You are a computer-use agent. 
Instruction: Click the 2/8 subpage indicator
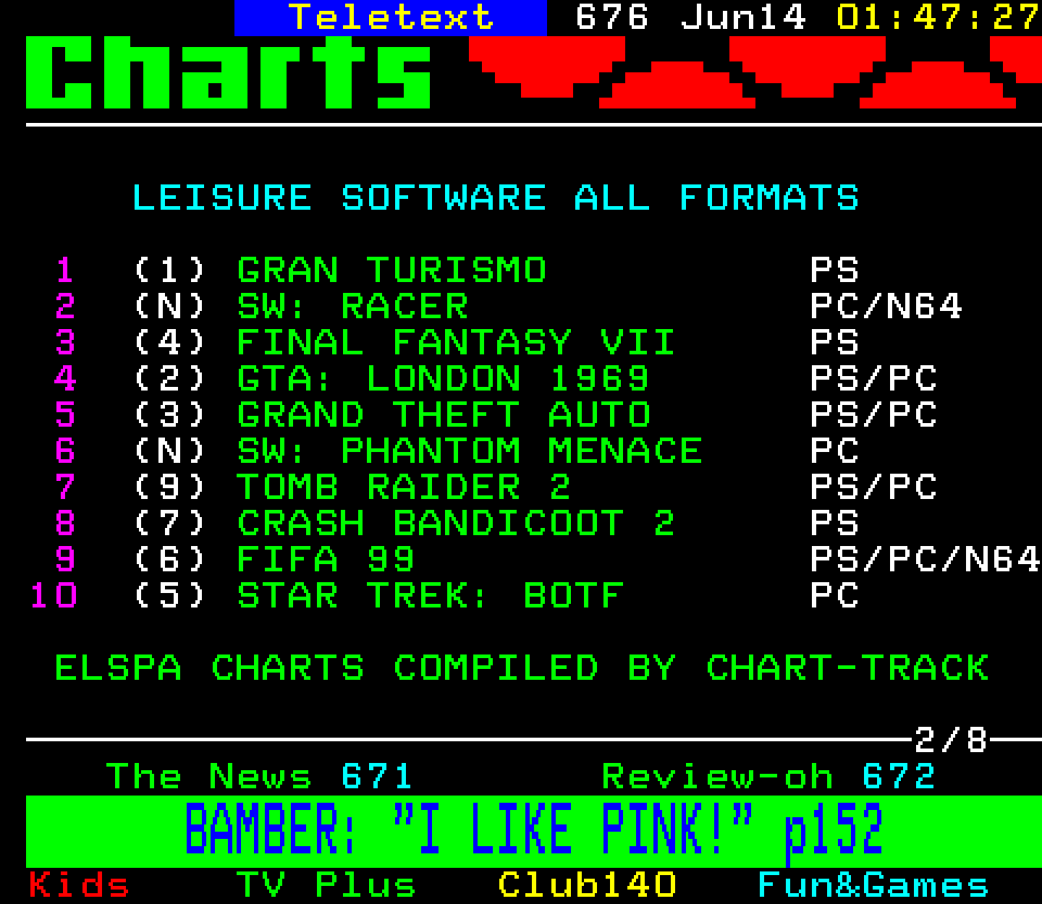click(x=951, y=740)
